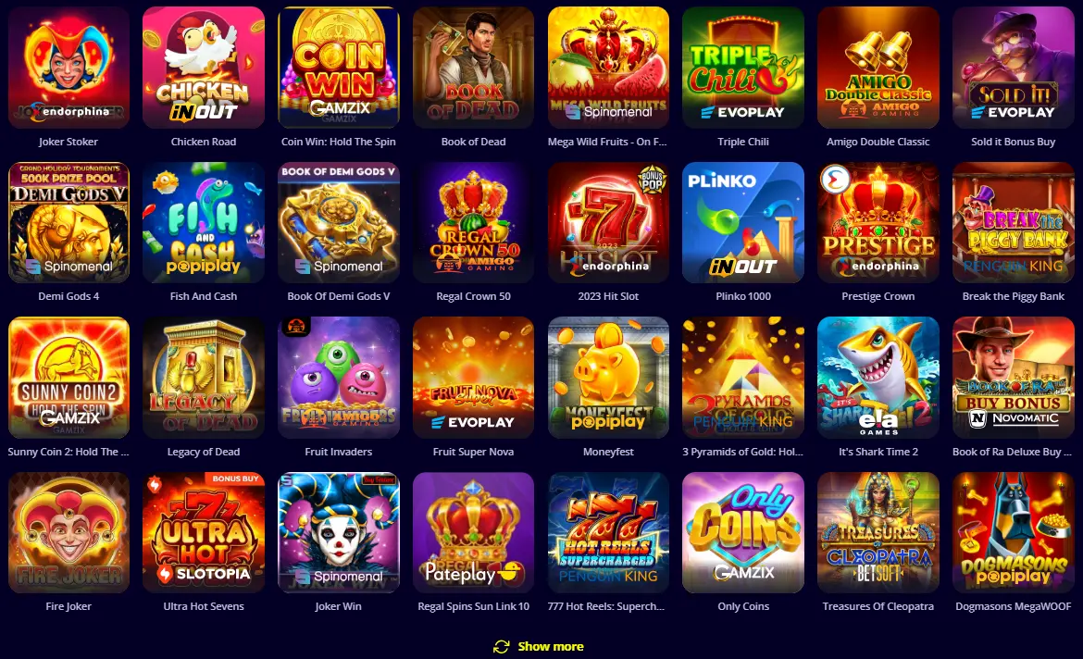
Task: Select the It's Shark Time 2 thumbnail
Action: pyautogui.click(x=878, y=377)
